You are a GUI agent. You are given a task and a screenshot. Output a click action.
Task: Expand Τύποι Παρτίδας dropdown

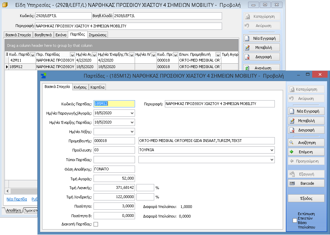point(272,160)
